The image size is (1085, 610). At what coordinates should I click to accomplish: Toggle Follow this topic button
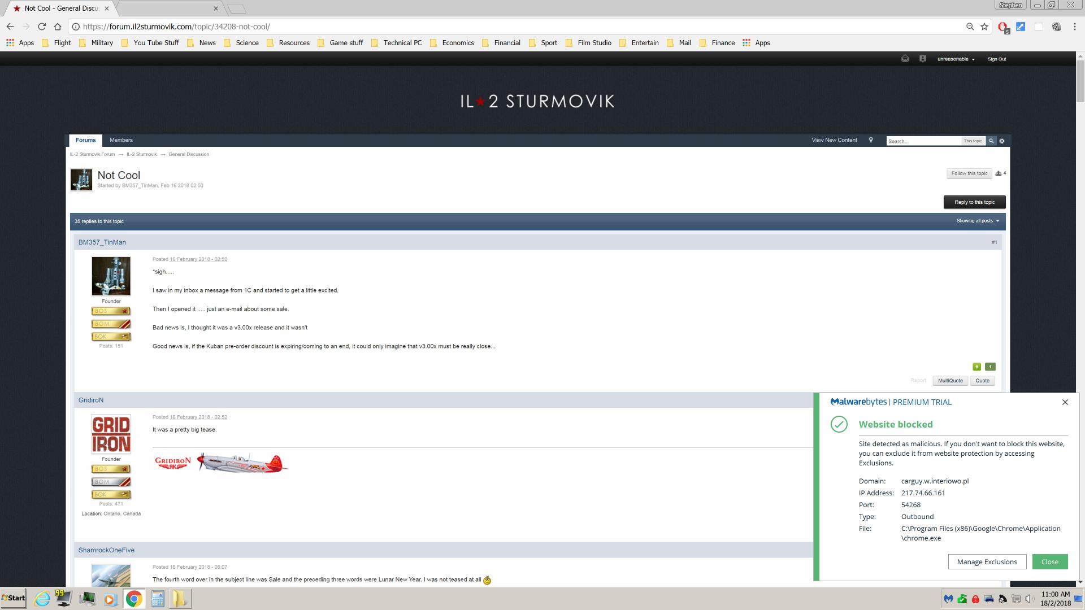point(969,173)
